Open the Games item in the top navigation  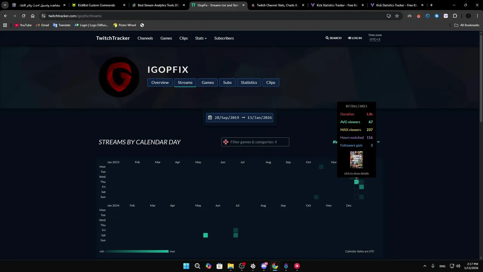coord(166,38)
